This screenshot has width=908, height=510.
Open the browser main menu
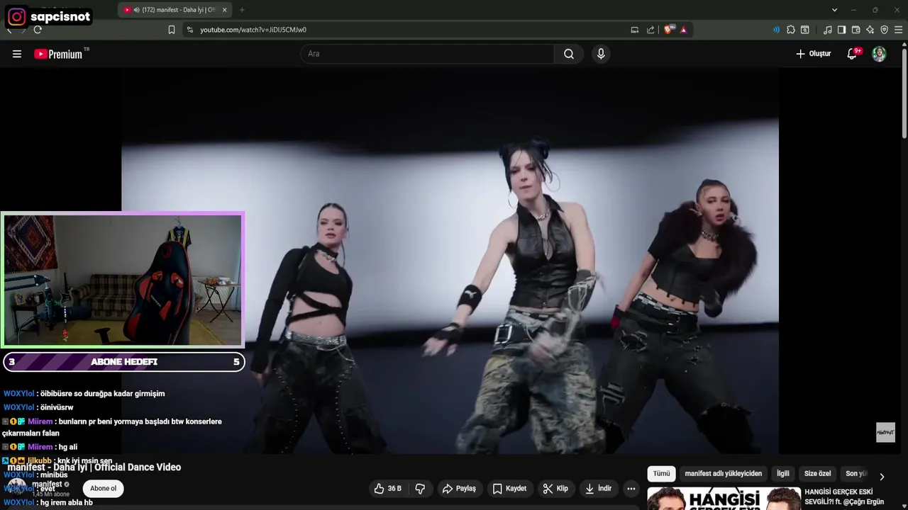click(x=899, y=30)
